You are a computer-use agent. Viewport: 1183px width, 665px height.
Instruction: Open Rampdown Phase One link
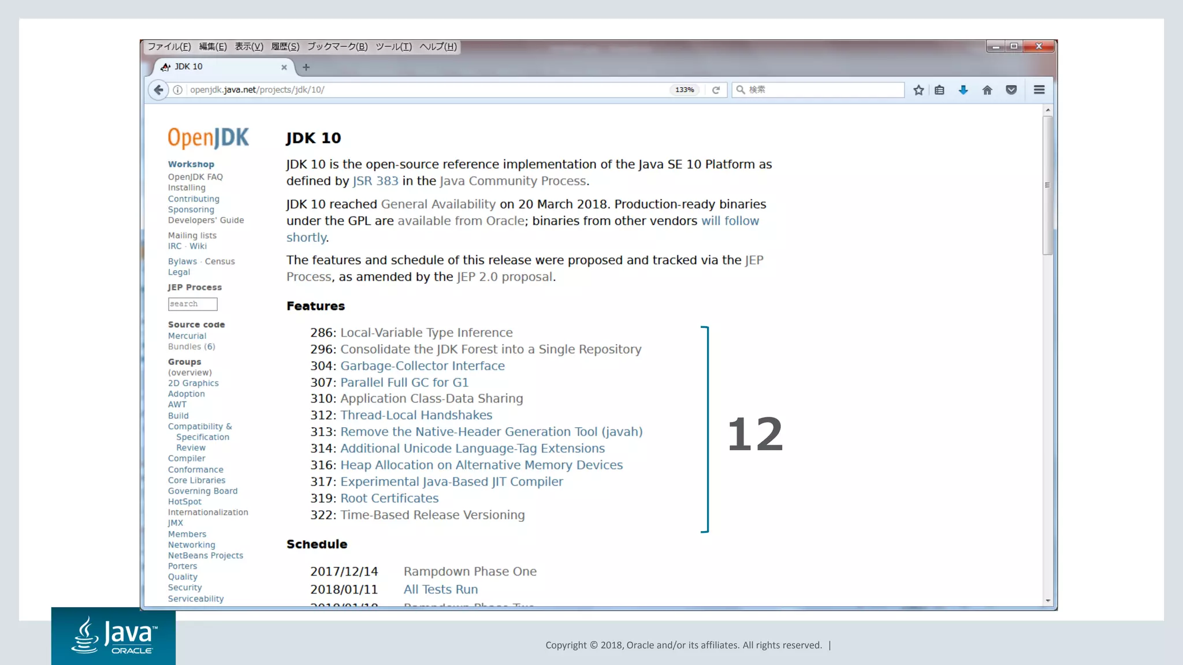coord(470,571)
